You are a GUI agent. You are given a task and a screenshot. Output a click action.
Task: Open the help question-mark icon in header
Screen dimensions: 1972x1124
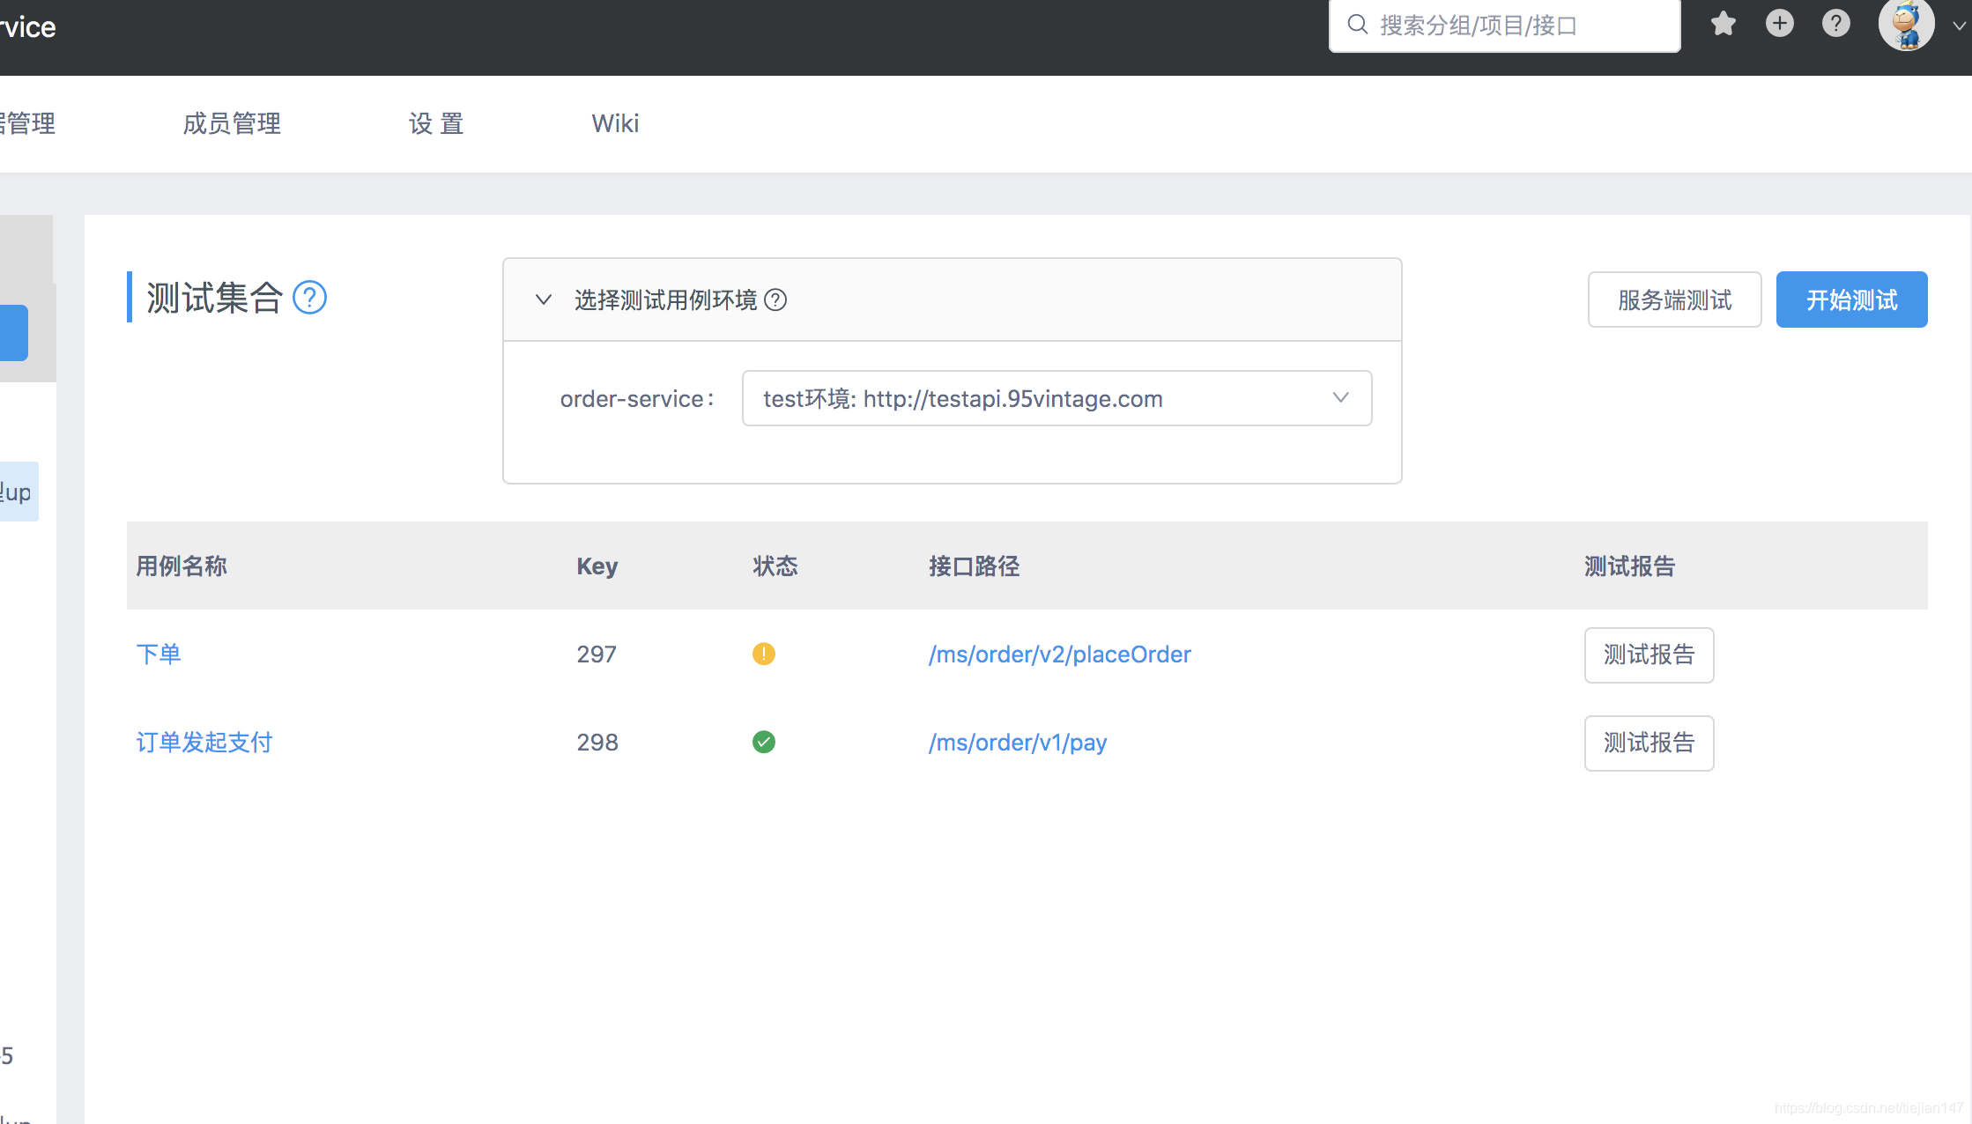1835,24
